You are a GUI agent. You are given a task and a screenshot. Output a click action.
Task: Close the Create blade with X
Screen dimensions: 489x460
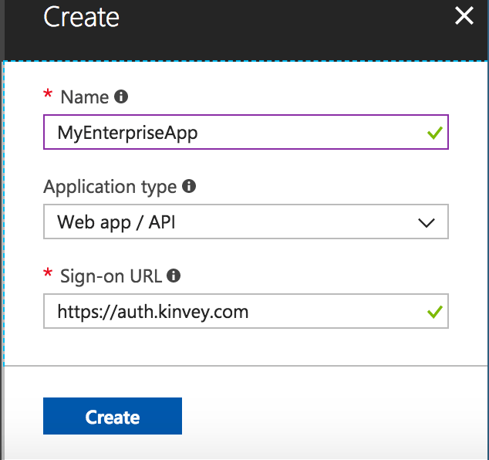click(464, 16)
